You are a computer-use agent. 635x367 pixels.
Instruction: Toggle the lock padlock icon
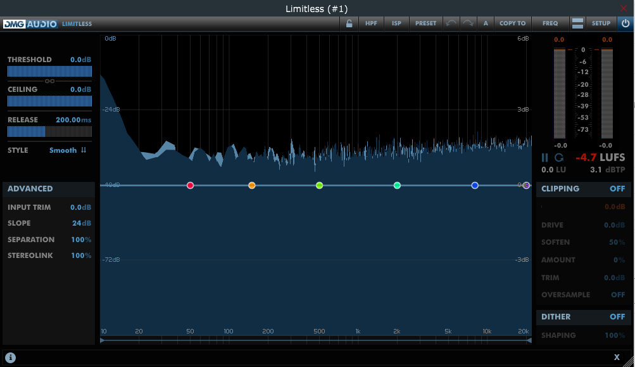click(x=349, y=23)
